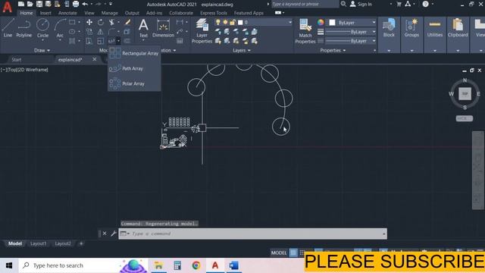This screenshot has height=273, width=485.
Task: Click the Mirror tool icon
Action: (x=101, y=32)
